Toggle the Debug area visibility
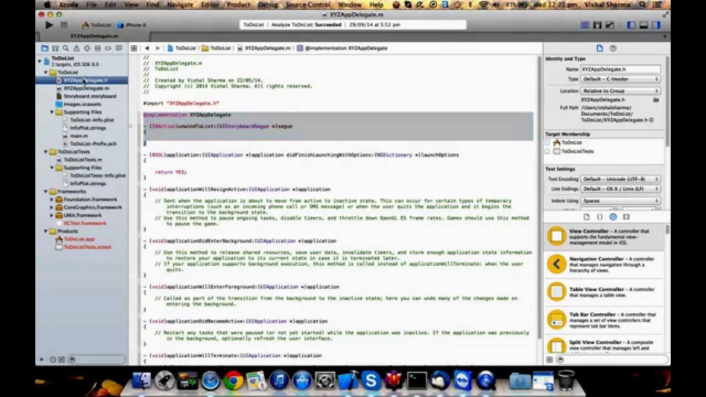This screenshot has width=706, height=397. click(x=644, y=25)
